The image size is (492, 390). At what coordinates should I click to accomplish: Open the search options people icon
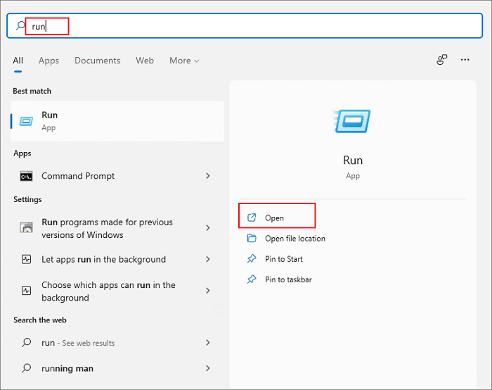[x=441, y=61]
